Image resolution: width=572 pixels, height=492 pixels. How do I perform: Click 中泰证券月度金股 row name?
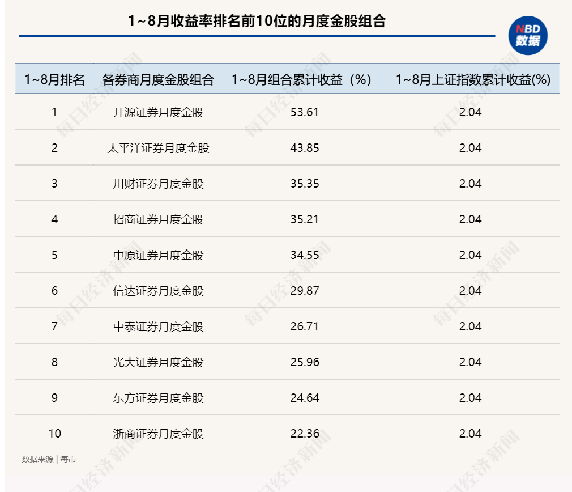[x=158, y=326]
